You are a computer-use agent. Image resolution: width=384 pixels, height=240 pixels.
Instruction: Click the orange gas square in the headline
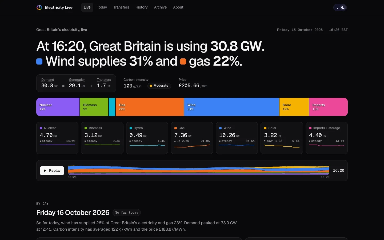183,62
